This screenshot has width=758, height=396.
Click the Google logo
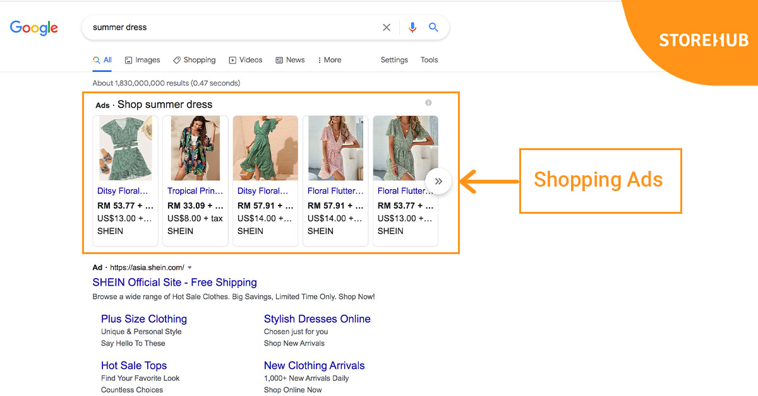pyautogui.click(x=34, y=28)
